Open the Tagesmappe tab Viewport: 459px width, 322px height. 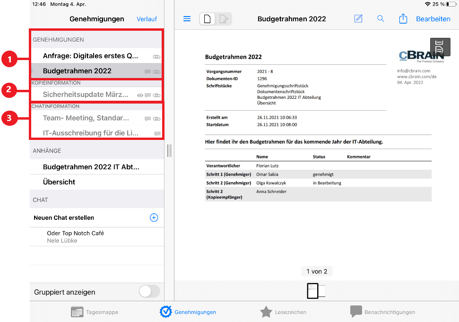pos(95,312)
